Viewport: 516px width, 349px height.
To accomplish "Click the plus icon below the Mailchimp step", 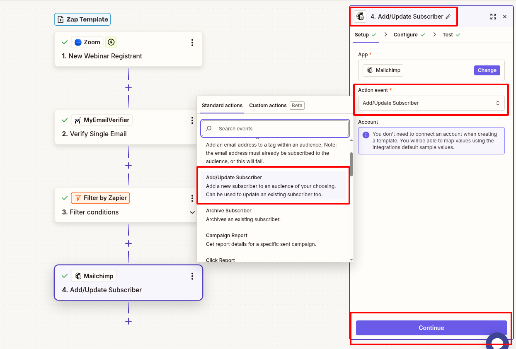I will tap(128, 321).
